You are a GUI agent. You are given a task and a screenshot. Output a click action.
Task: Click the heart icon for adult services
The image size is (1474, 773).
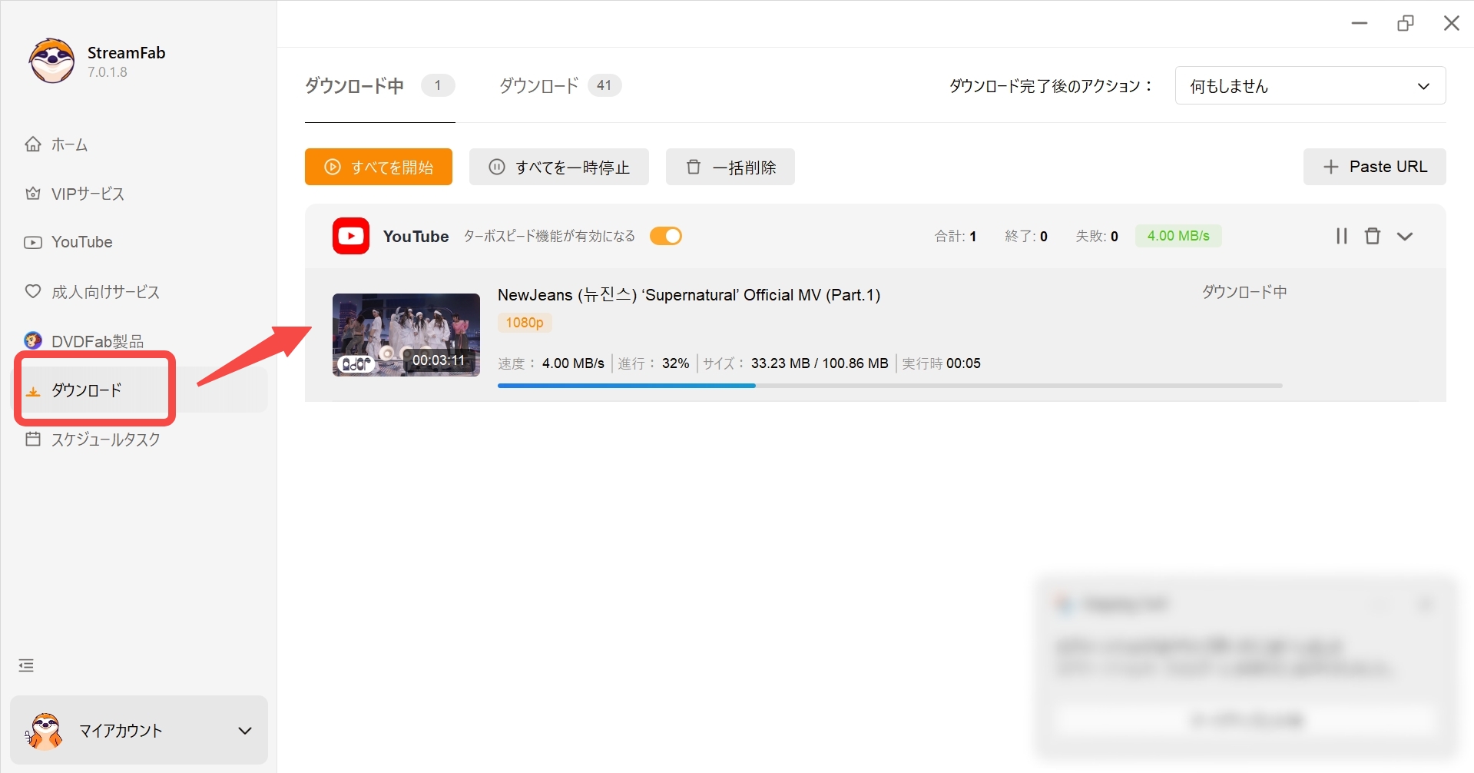click(x=33, y=291)
